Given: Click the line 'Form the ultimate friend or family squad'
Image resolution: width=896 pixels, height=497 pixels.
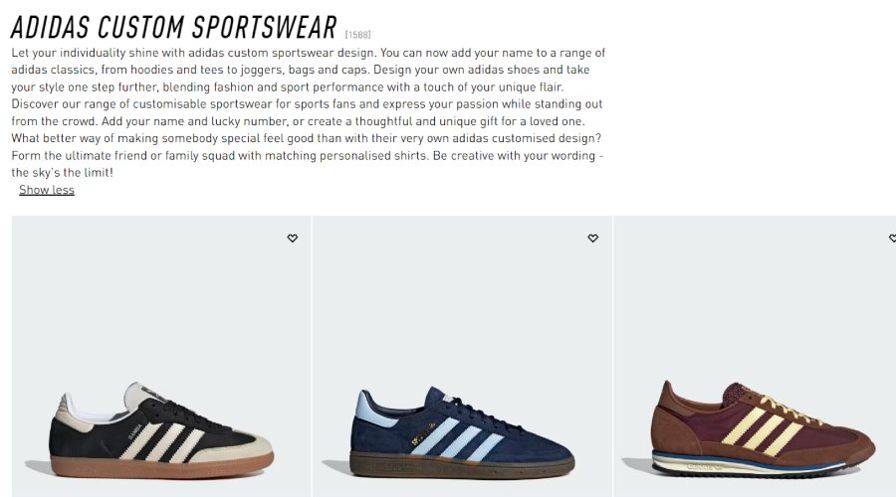Looking at the screenshot, I should [308, 155].
